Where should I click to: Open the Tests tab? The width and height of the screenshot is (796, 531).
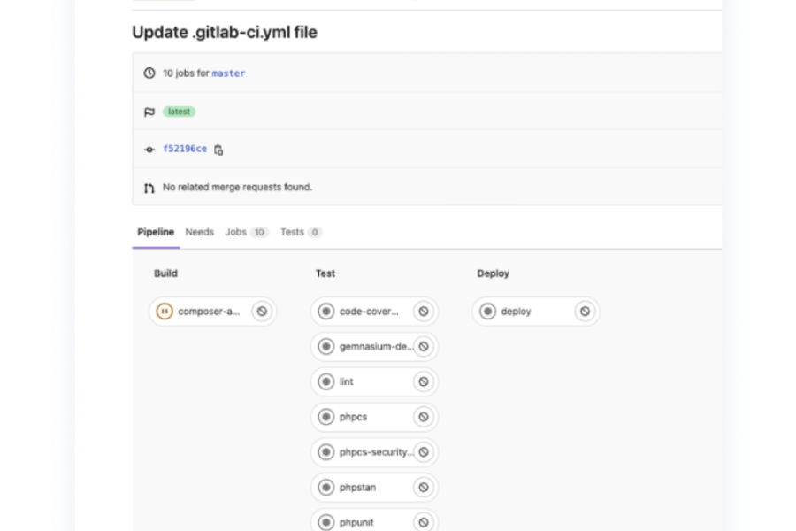pyautogui.click(x=301, y=232)
